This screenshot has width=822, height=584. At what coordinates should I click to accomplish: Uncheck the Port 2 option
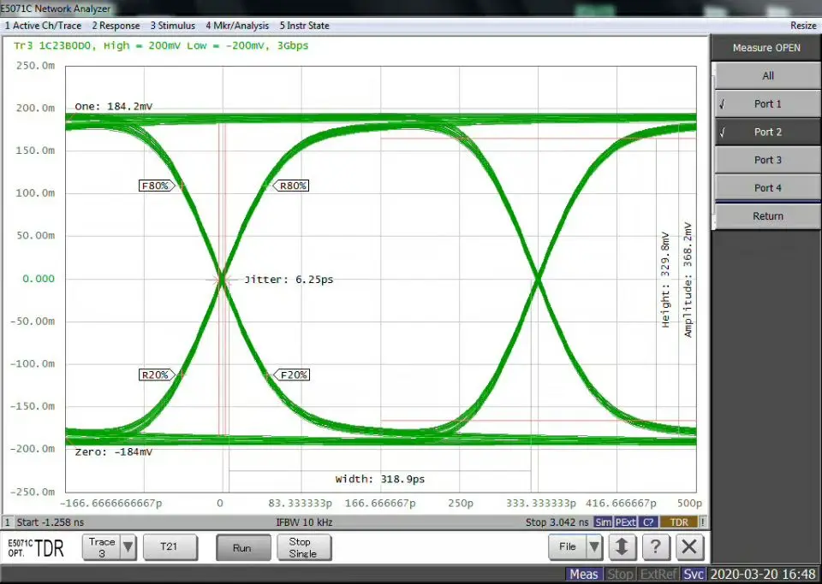pos(767,133)
